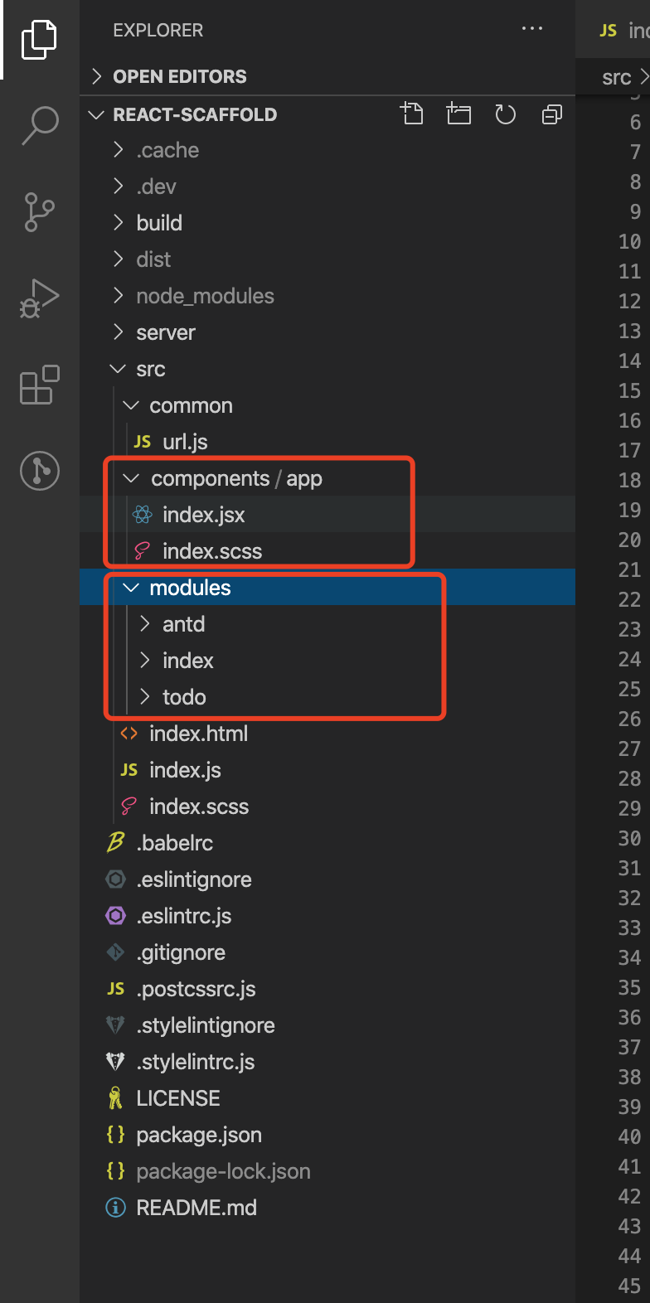Image resolution: width=650 pixels, height=1303 pixels.
Task: Expand the antd folder
Action: [183, 624]
